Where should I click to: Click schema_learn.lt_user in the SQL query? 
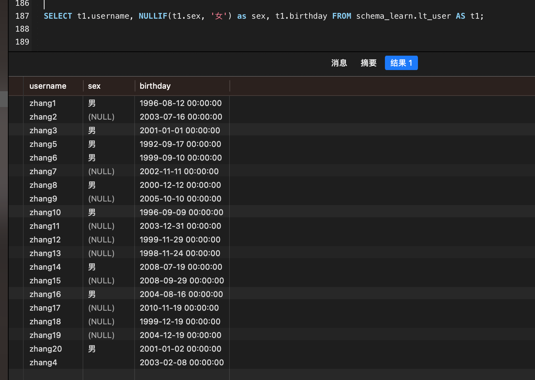point(403,16)
